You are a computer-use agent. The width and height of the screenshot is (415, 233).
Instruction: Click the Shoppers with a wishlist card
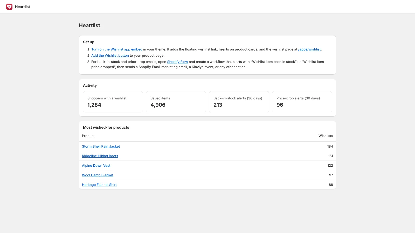113,102
